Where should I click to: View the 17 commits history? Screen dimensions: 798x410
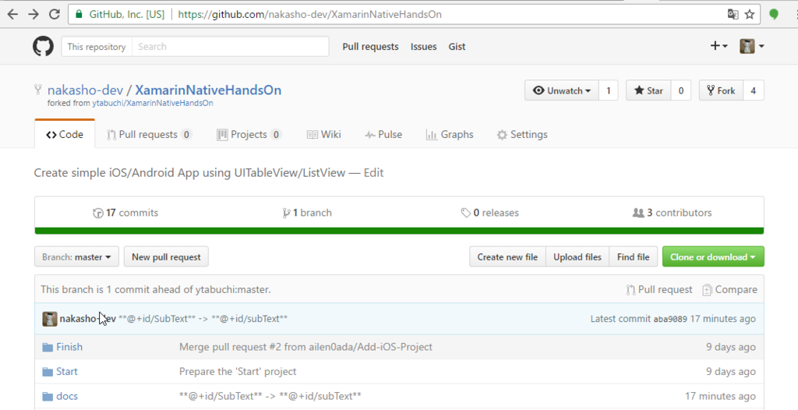[125, 213]
